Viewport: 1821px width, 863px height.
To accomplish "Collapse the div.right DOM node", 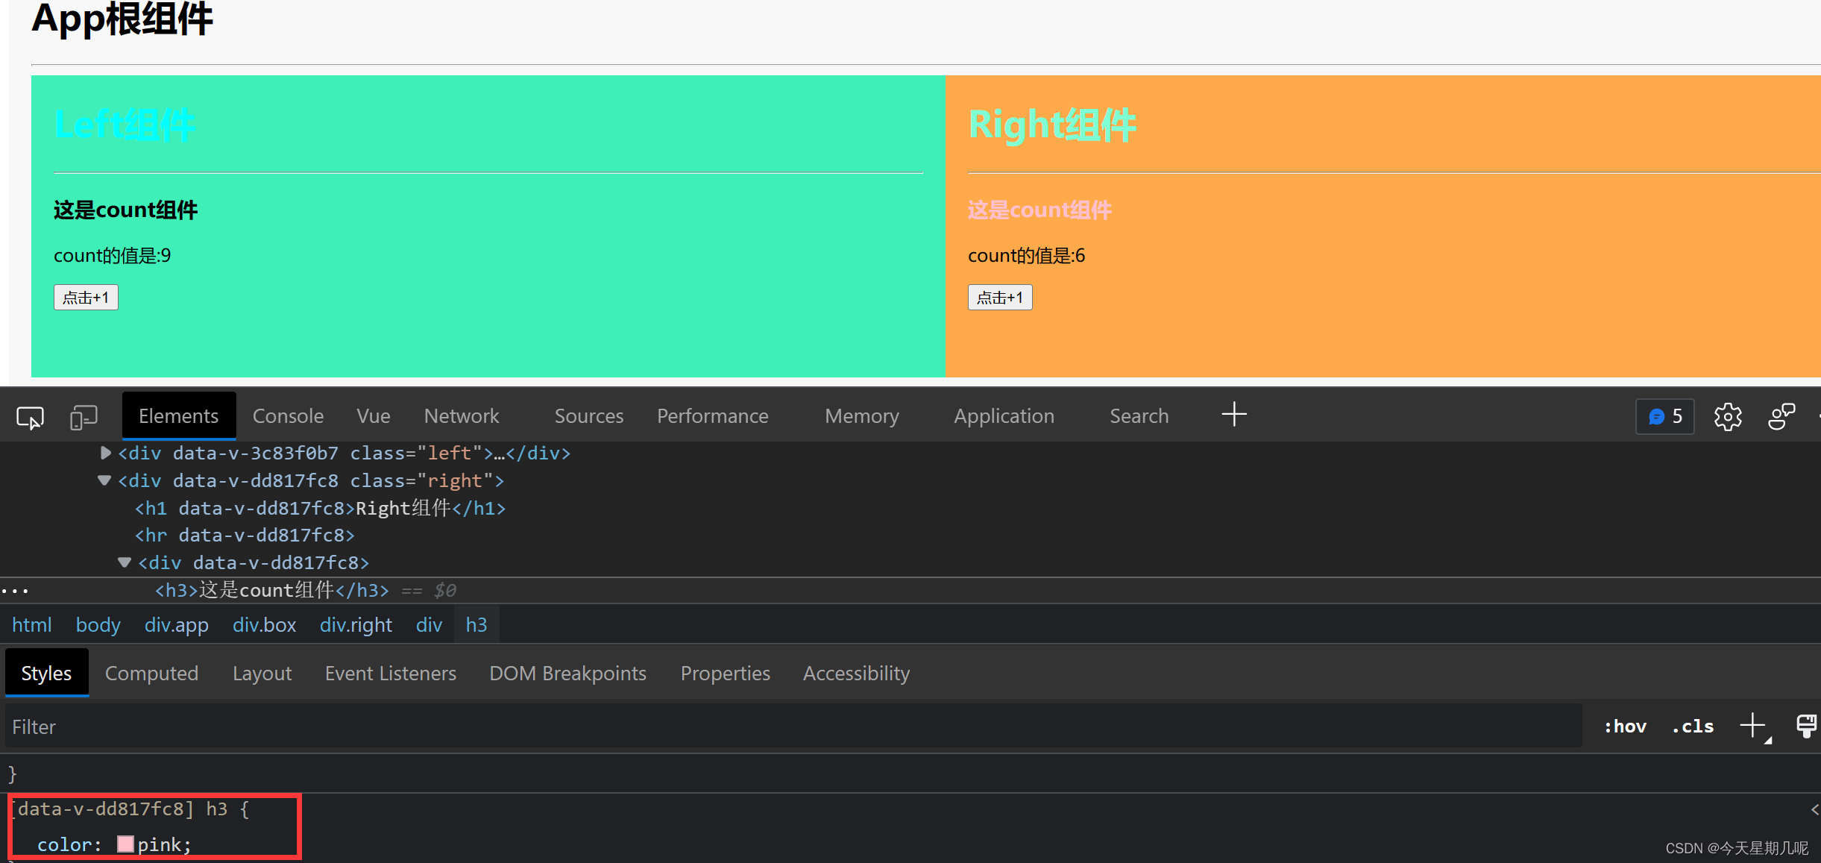I will (104, 480).
